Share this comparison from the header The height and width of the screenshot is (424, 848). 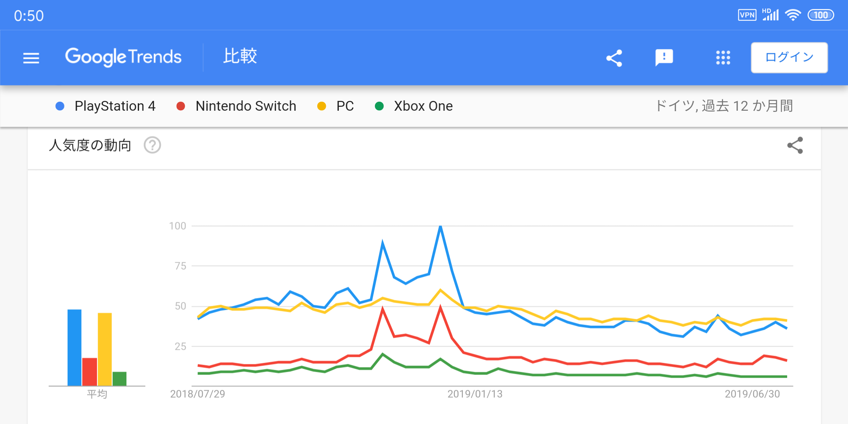pos(614,58)
